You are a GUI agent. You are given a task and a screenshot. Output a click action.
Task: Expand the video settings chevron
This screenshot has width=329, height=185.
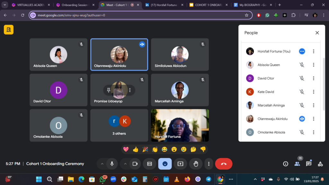coord(125,164)
